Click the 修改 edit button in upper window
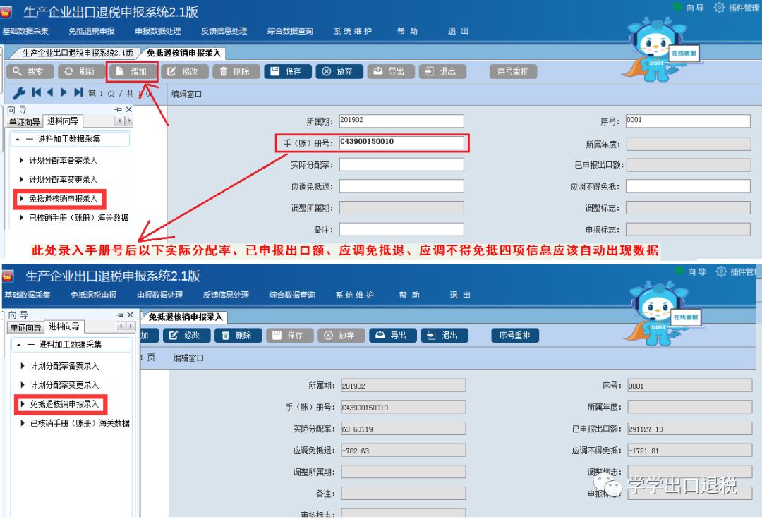The height and width of the screenshot is (519, 762). [x=185, y=71]
